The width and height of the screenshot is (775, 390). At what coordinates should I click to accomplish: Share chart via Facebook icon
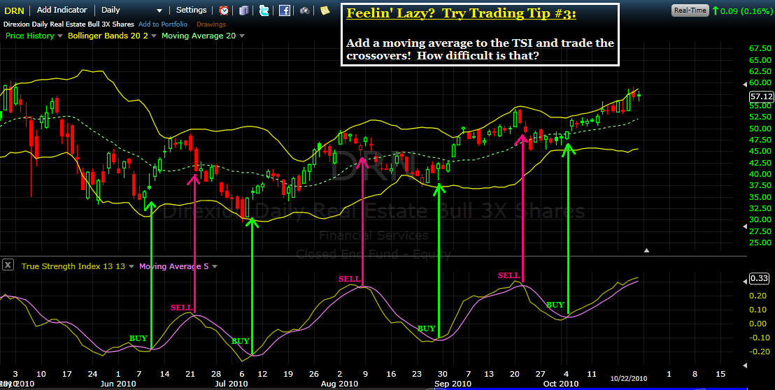pyautogui.click(x=285, y=10)
